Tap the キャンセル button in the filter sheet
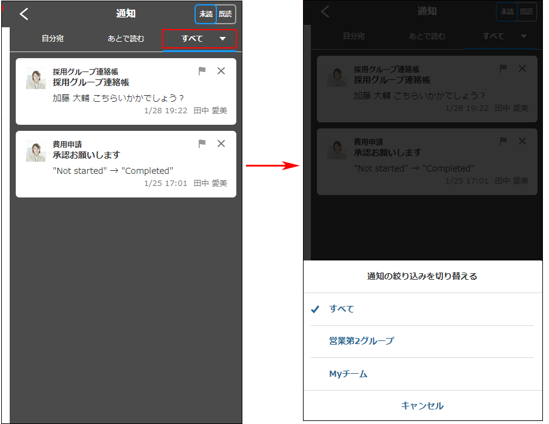 (x=422, y=406)
